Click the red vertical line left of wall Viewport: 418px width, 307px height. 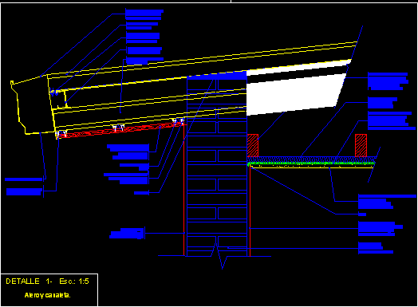click(x=184, y=189)
